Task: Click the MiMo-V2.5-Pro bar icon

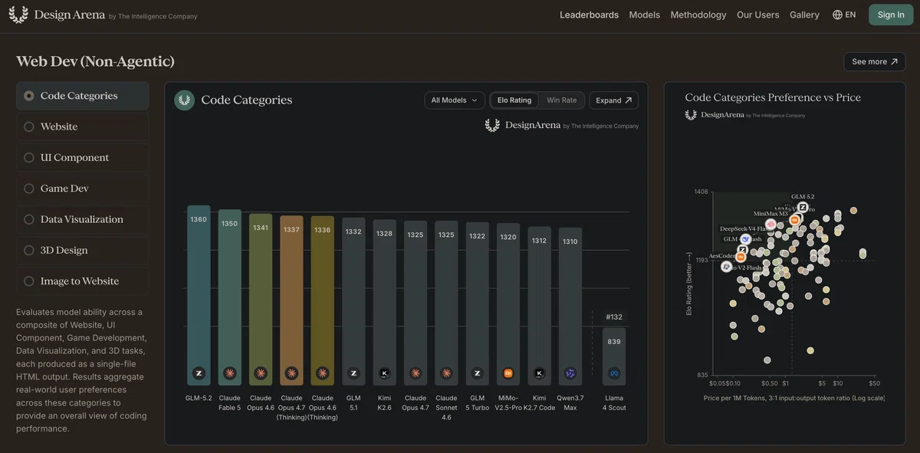Action: pyautogui.click(x=508, y=373)
